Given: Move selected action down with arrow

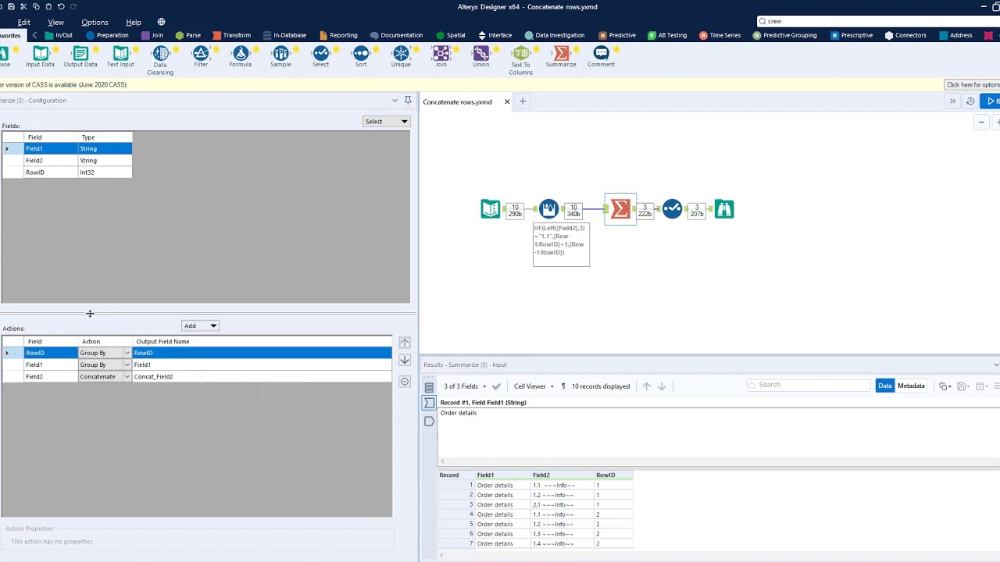Looking at the screenshot, I should point(405,361).
